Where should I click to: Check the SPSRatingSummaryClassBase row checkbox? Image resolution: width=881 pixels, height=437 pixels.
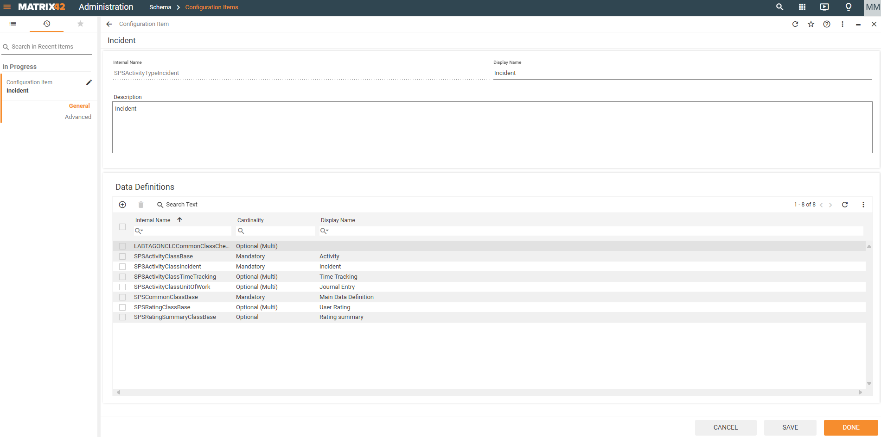(122, 317)
